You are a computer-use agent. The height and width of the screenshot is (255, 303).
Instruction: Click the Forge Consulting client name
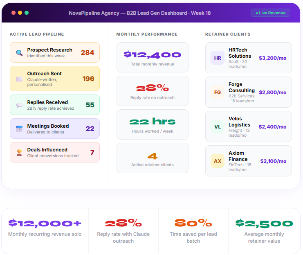coord(242,87)
